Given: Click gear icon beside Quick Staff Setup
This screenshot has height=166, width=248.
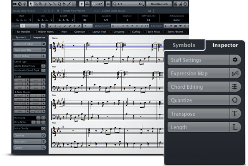Looking at the screenshot, I should click(44, 44).
